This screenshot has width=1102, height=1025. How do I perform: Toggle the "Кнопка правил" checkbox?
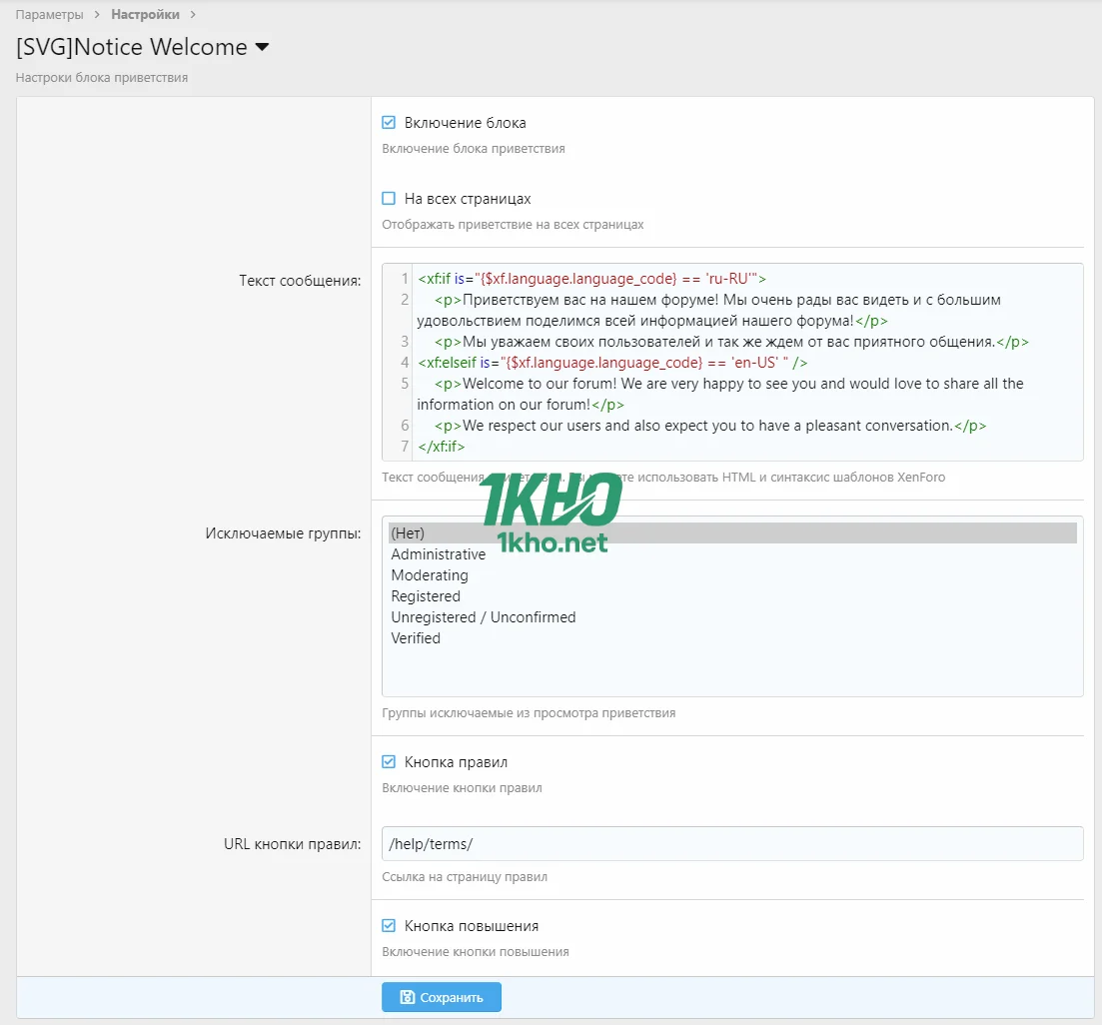click(x=390, y=762)
